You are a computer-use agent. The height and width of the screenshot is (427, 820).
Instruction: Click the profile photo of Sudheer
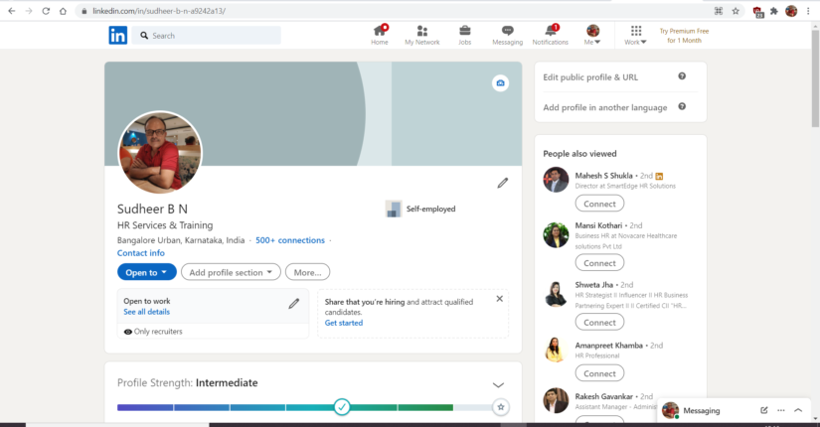(x=160, y=152)
